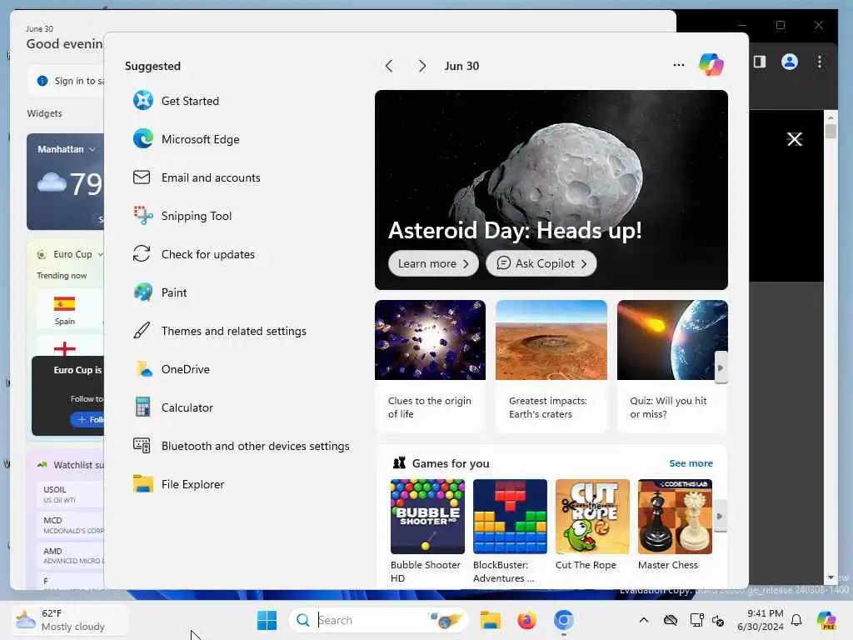The height and width of the screenshot is (640, 853).
Task: Open the Bubble Shooter HD game
Action: pyautogui.click(x=427, y=531)
